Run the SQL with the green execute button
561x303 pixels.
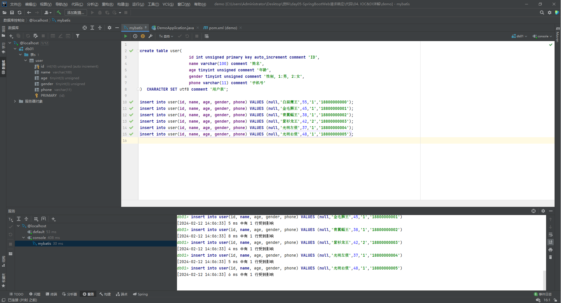[126, 36]
